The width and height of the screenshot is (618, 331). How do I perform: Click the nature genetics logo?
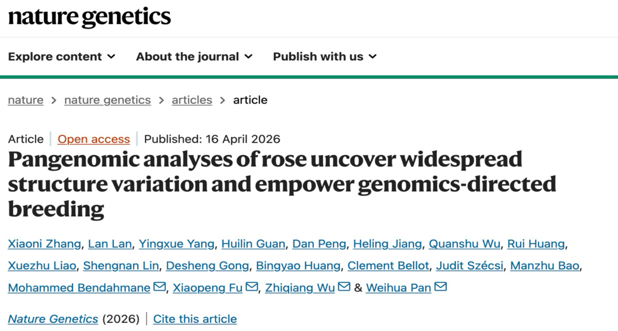[89, 17]
